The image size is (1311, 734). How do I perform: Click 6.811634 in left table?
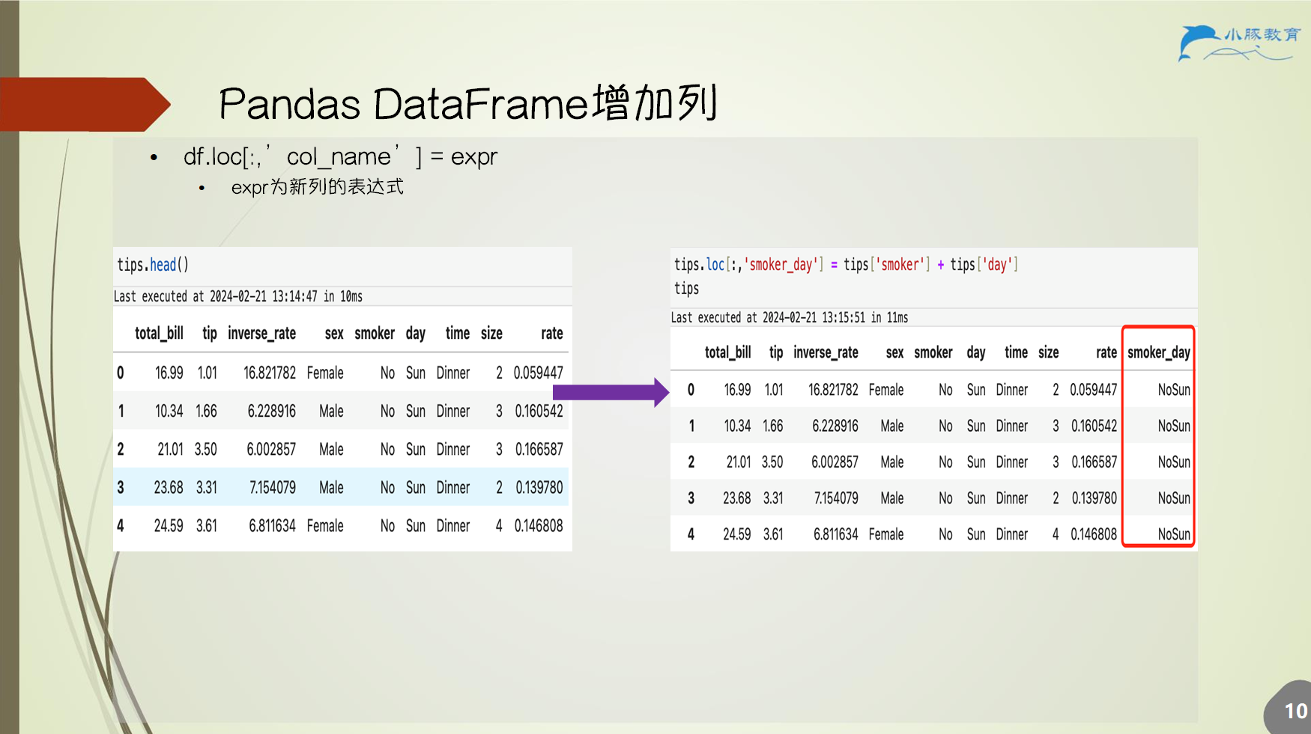271,525
